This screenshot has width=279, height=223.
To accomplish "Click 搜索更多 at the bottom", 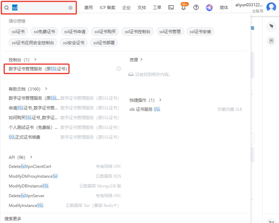I will pyautogui.click(x=13, y=218).
